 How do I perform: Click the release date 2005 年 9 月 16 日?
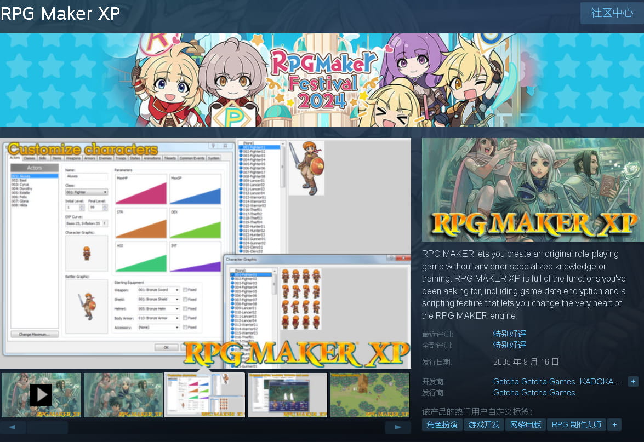point(526,362)
